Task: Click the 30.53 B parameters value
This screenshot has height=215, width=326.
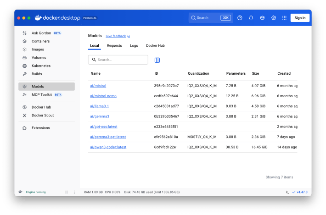Action: [x=232, y=147]
